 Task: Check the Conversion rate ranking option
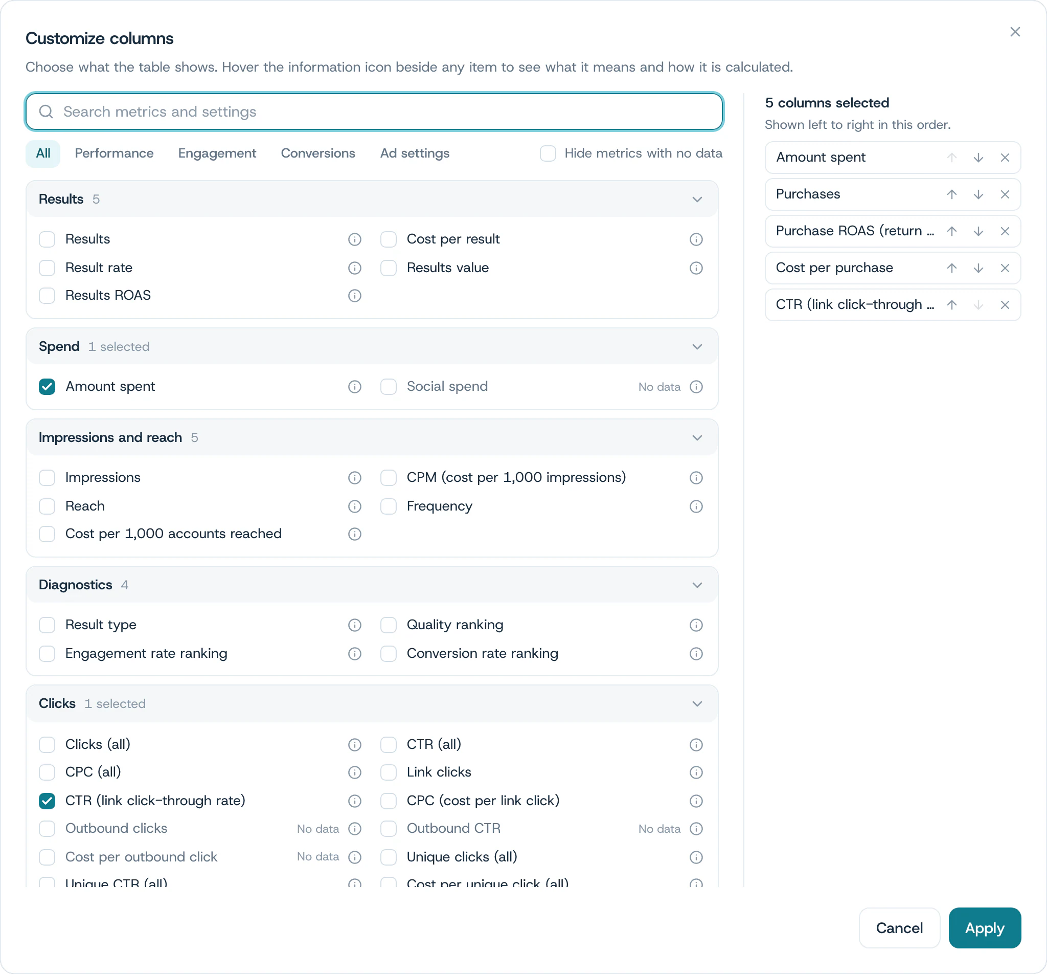point(388,654)
